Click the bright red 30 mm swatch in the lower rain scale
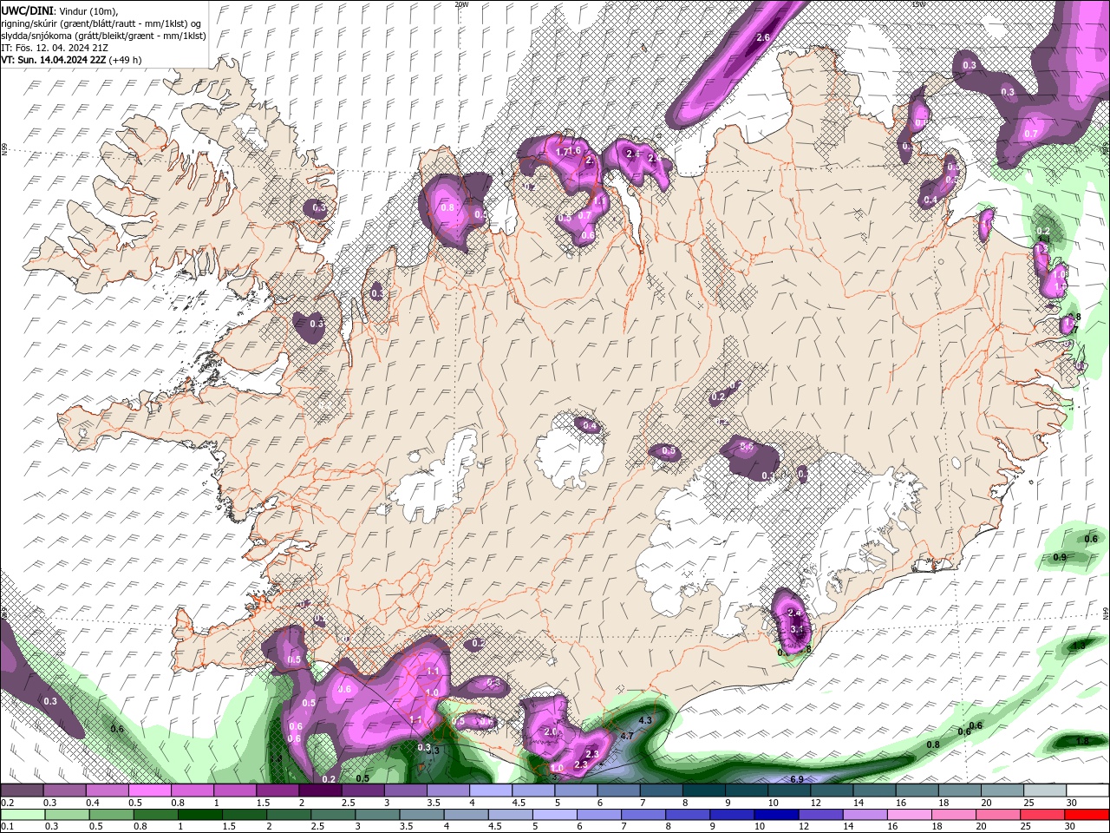The image size is (1110, 833). point(1087,815)
